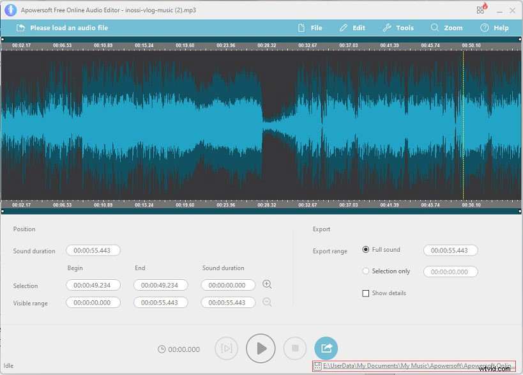523x375 pixels.
Task: Enable the Show details checkbox
Action: (366, 293)
